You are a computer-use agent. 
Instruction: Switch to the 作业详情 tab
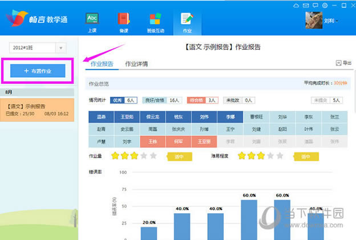136,64
